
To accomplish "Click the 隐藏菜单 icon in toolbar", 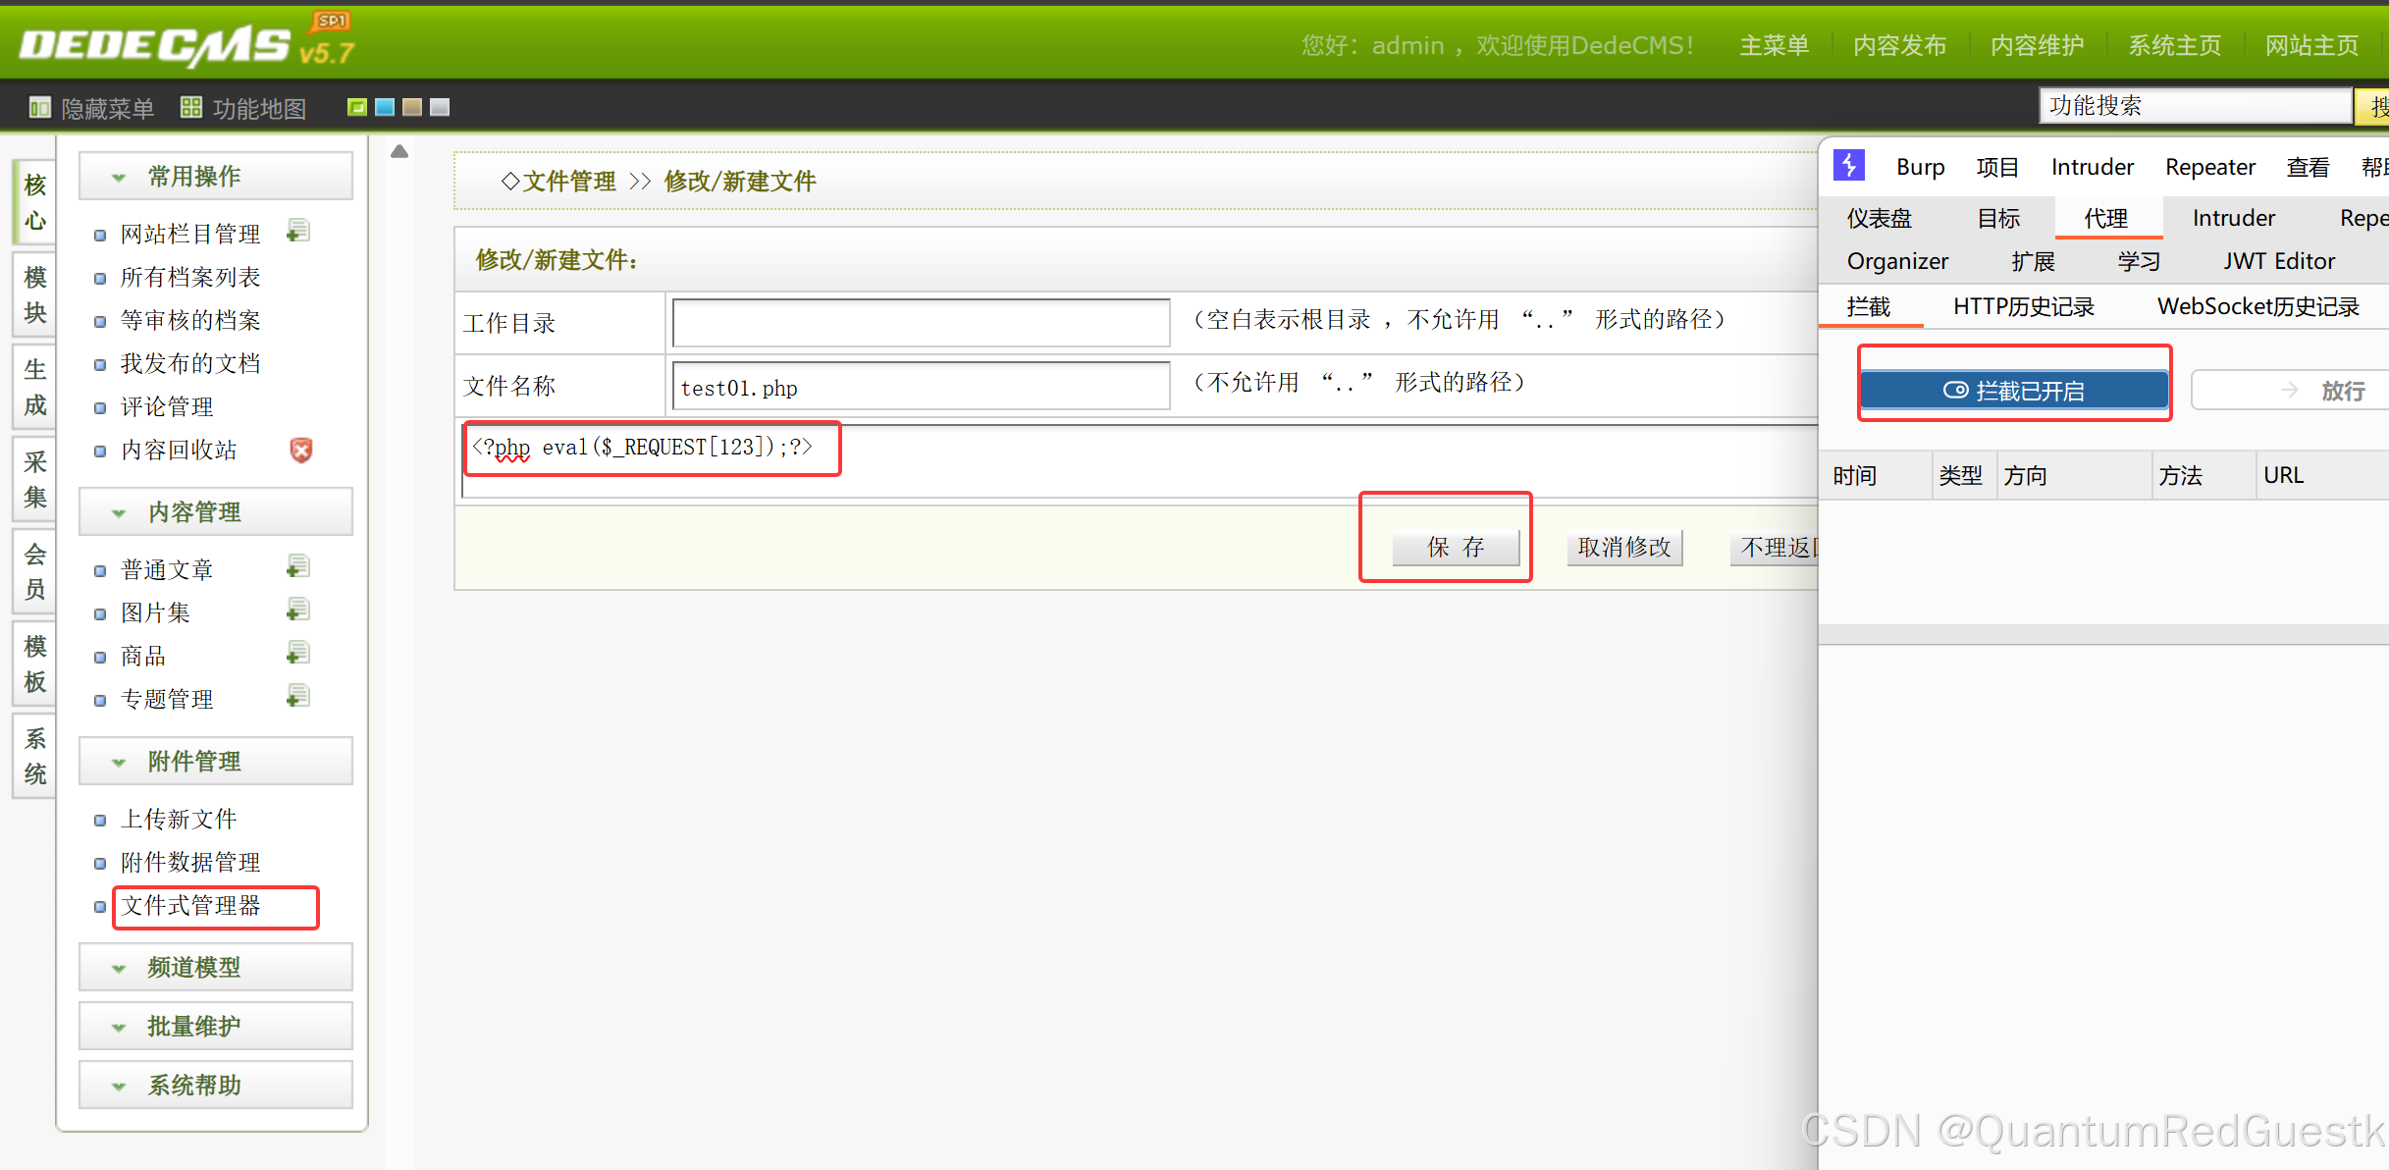I will tap(39, 107).
